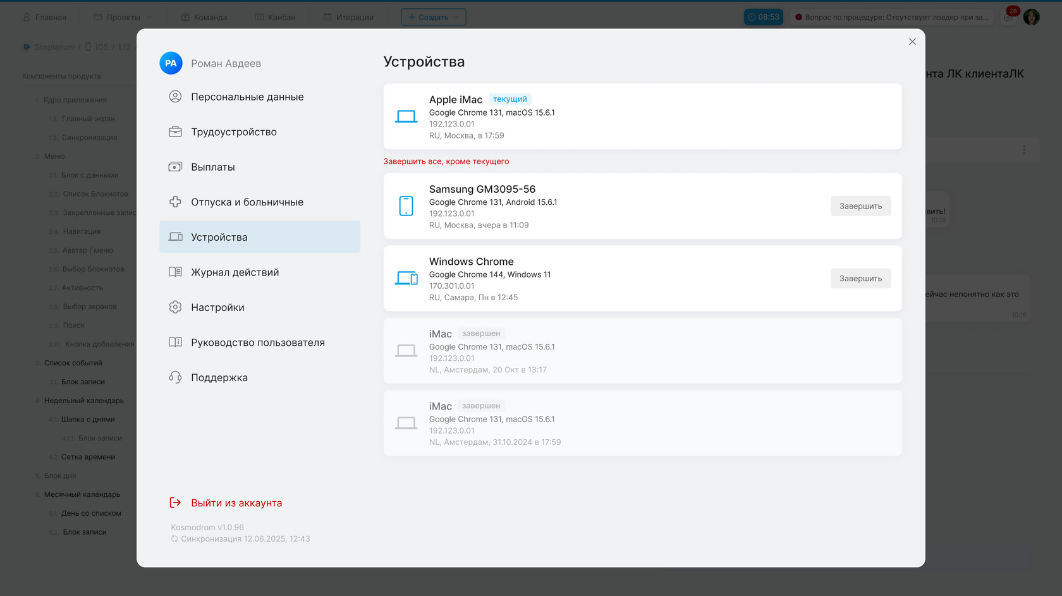Go to Главная in top navigation
Screen dimensions: 1062x596
[x=44, y=17]
